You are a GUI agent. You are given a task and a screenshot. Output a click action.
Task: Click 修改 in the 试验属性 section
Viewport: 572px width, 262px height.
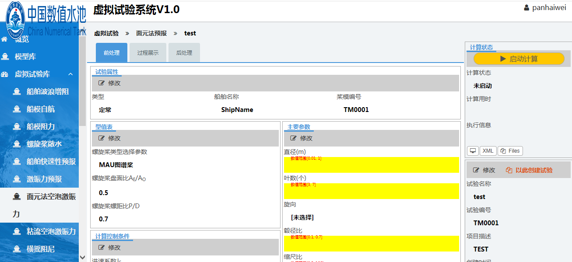(109, 83)
